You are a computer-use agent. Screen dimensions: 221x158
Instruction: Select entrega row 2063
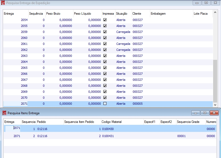pyautogui.click(x=108, y=56)
